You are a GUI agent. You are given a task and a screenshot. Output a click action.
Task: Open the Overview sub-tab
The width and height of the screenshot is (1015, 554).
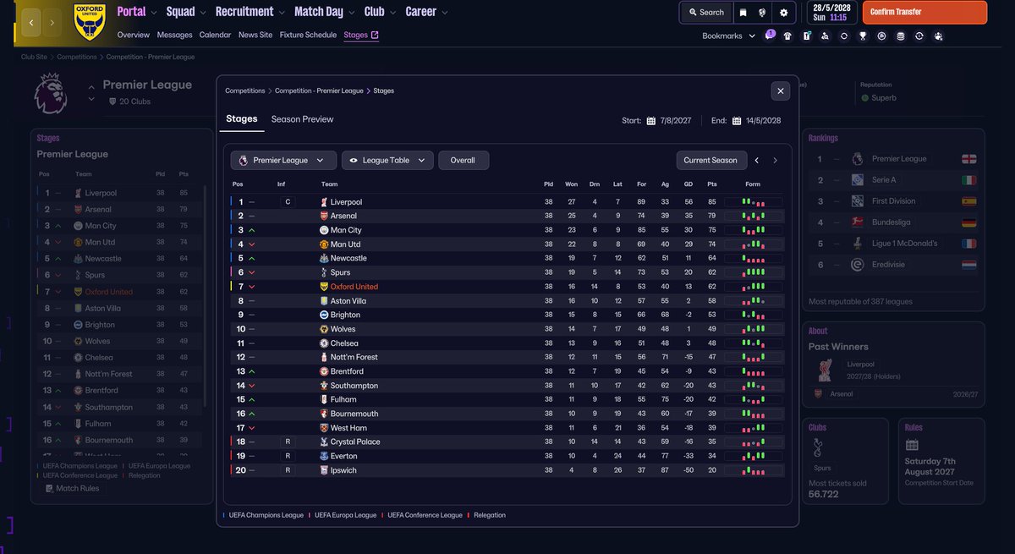click(x=134, y=36)
